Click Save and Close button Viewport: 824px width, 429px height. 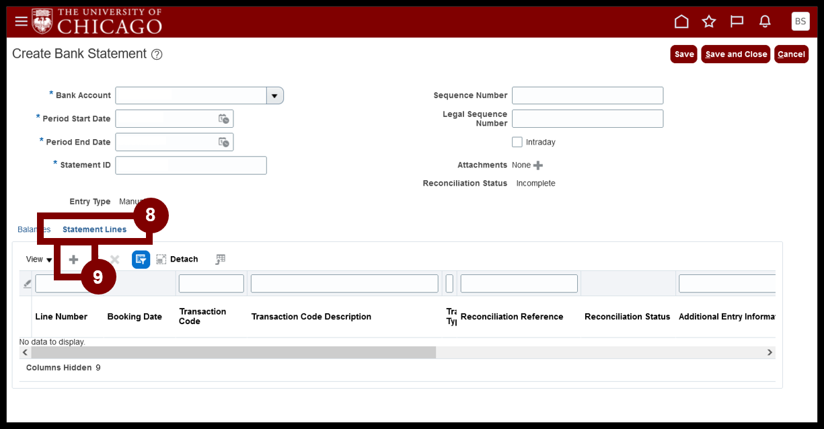click(x=736, y=54)
